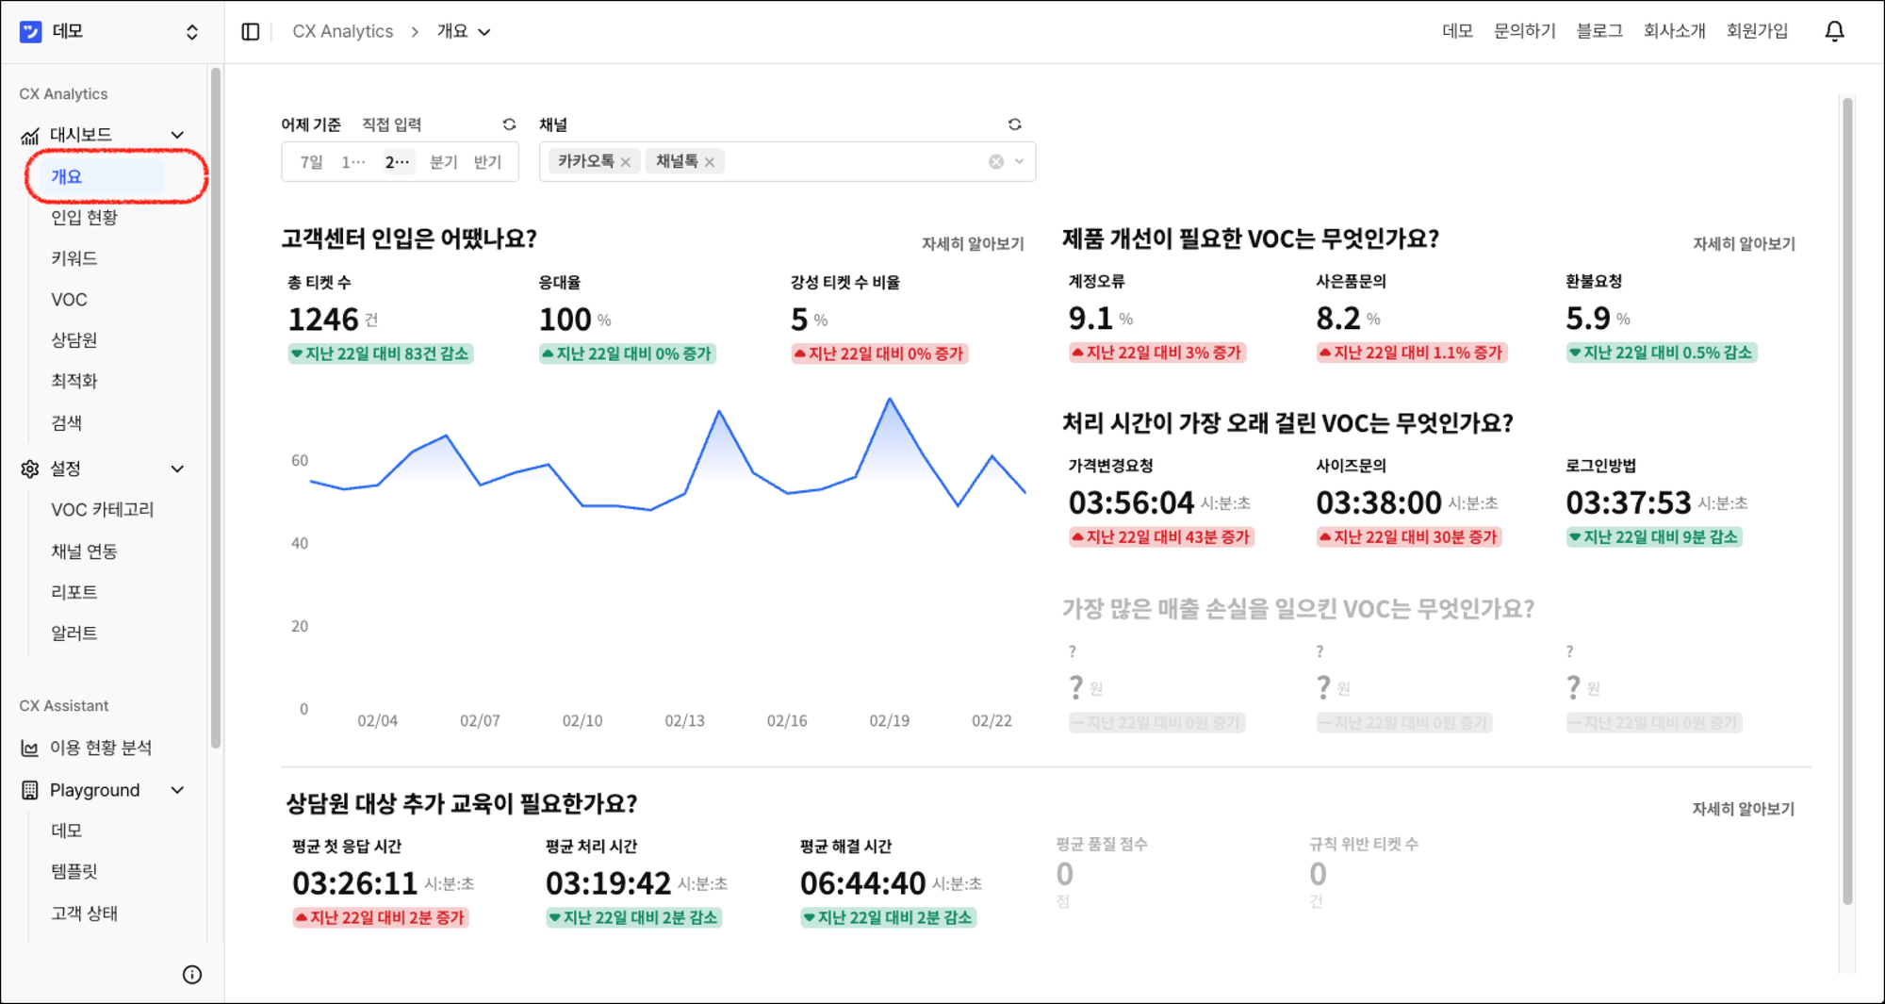Click 블로그 in the top navigation
Screen dimensions: 1885x1004
[1598, 30]
